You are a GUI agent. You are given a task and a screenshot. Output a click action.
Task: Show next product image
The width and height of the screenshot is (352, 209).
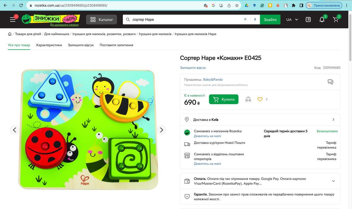pos(162,130)
